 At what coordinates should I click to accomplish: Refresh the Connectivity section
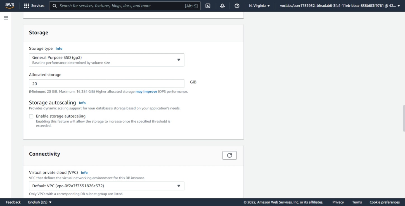(229, 155)
